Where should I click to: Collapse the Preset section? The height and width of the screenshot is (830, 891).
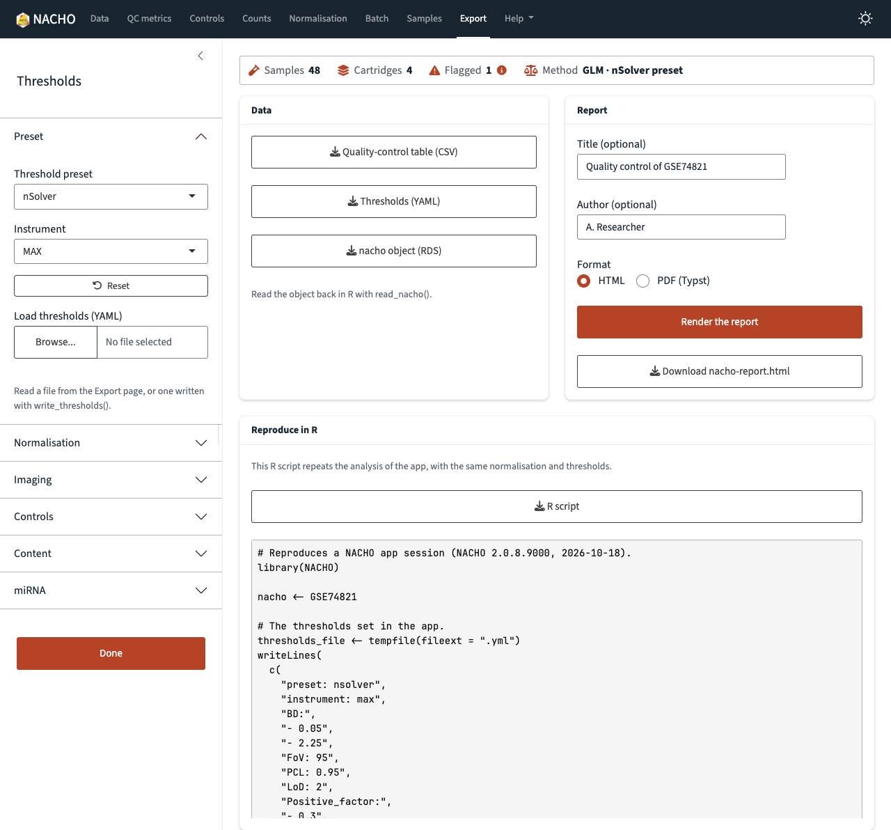tap(111, 136)
